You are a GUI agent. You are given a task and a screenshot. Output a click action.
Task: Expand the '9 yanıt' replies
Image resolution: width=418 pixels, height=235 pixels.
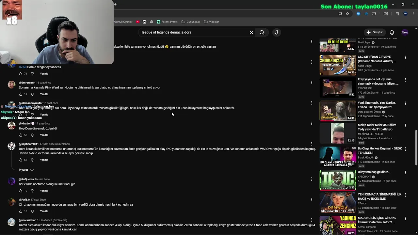[x=26, y=170]
